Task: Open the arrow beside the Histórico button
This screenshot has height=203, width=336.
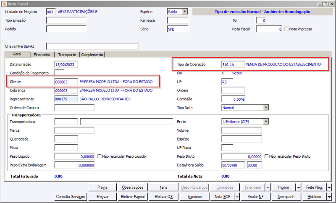Action: click(329, 196)
